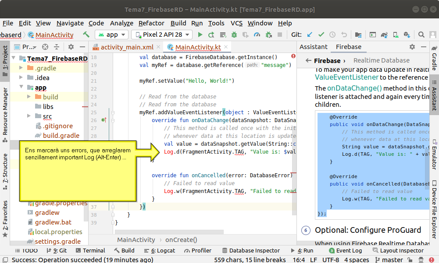Click the editor horizontal scrollbar
Image resolution: width=439 pixels, height=263 pixels.
click(x=169, y=231)
